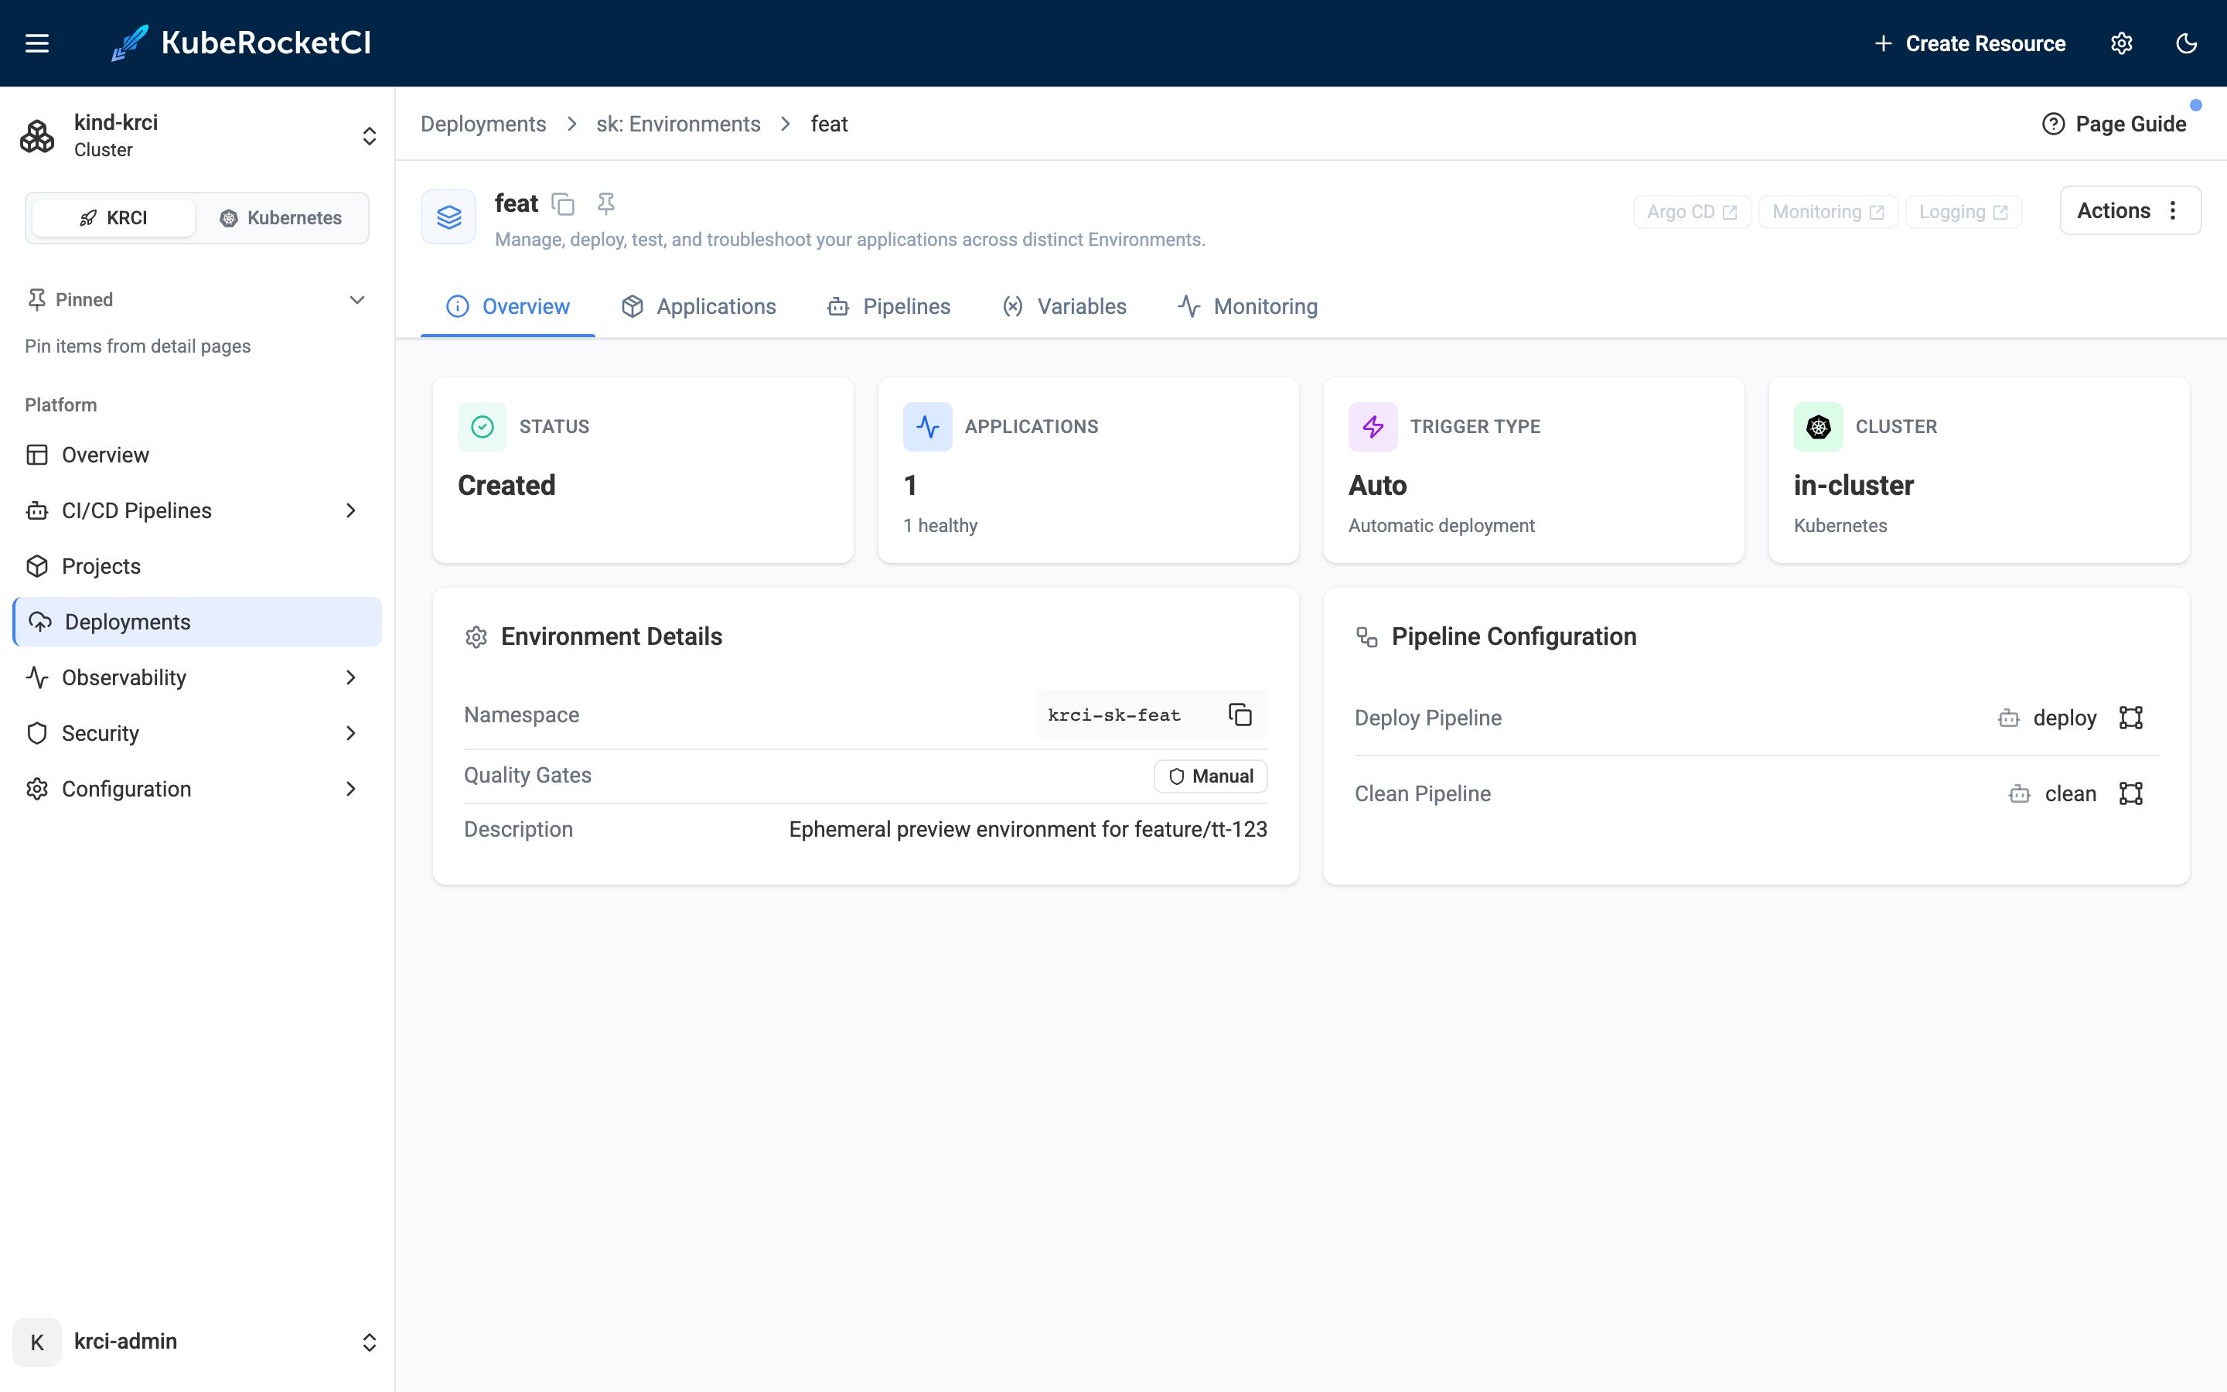Click the Manual quality gate badge
The width and height of the screenshot is (2227, 1392).
point(1211,776)
